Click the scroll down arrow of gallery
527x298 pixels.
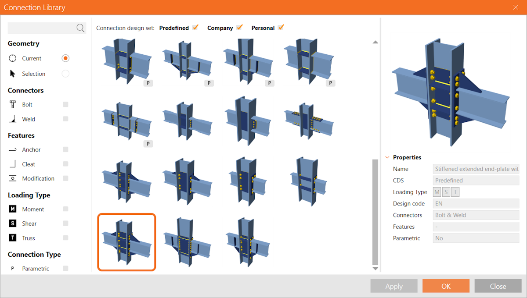[x=375, y=268]
